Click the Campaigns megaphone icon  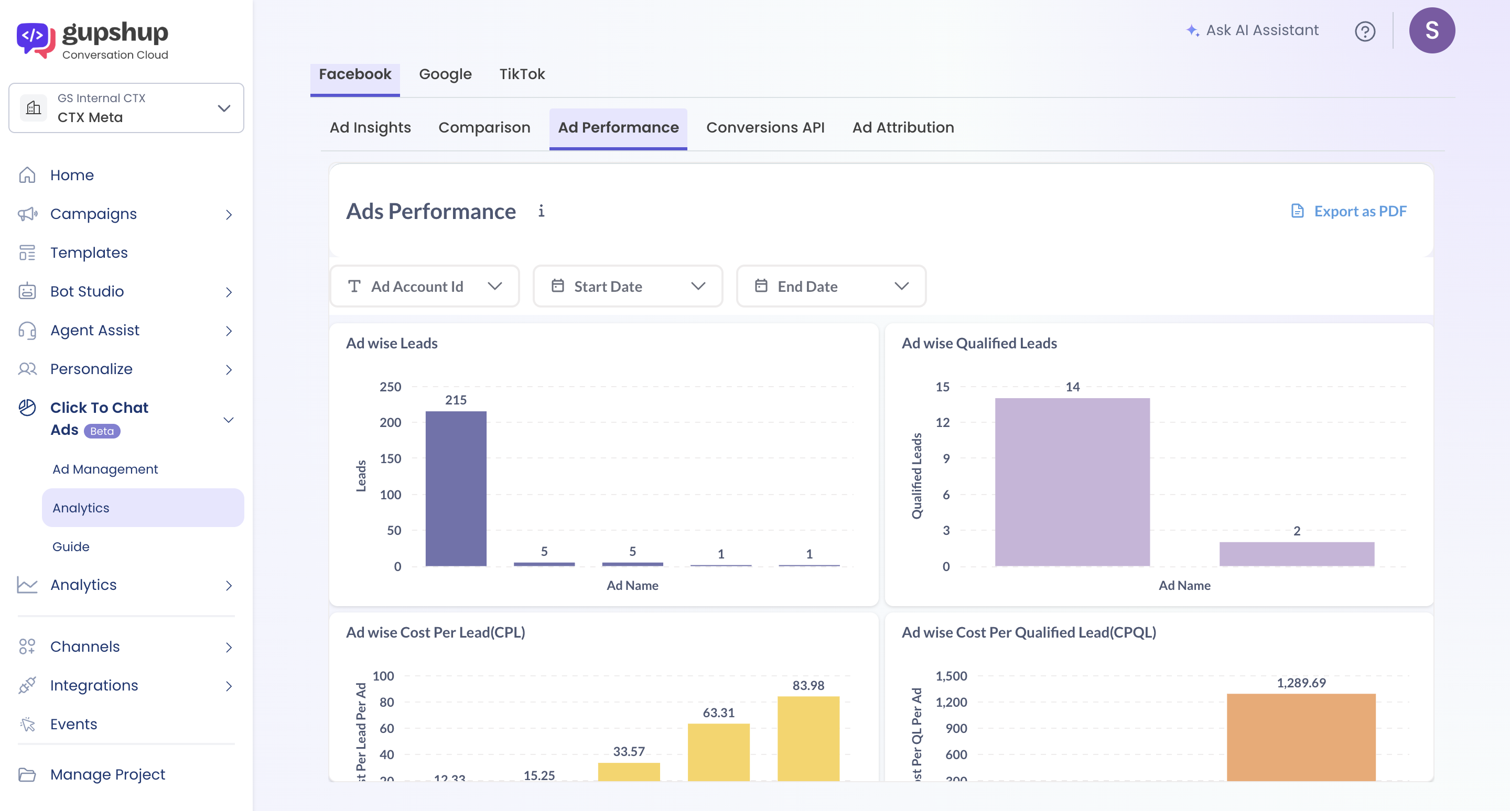[27, 214]
